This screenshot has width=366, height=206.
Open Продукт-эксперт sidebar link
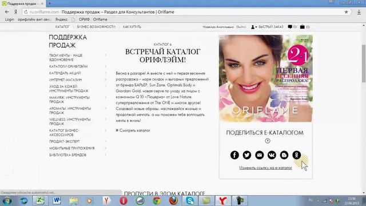pyautogui.click(x=65, y=141)
